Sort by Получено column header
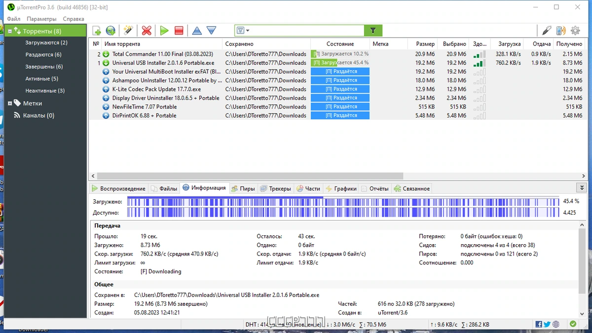The height and width of the screenshot is (333, 592). 569,44
